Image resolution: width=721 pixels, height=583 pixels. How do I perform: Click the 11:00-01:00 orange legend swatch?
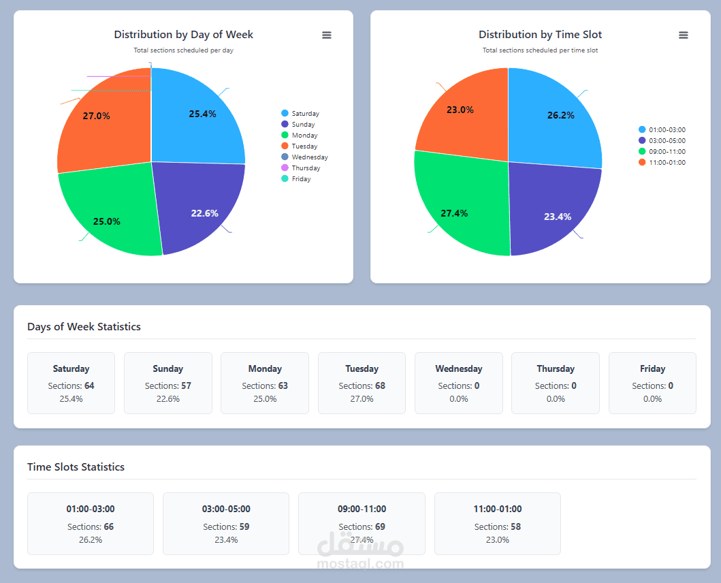[642, 162]
